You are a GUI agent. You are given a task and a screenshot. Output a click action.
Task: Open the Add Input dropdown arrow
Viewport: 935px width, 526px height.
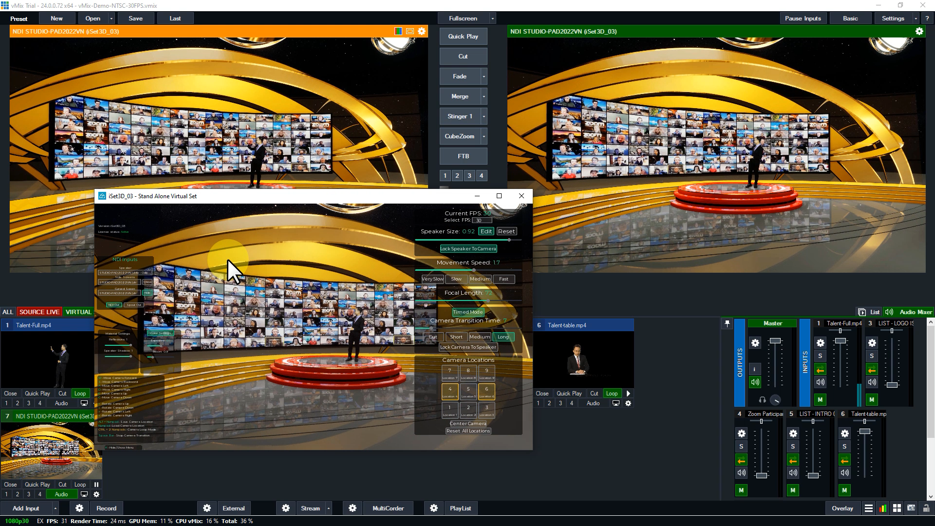[55, 508]
